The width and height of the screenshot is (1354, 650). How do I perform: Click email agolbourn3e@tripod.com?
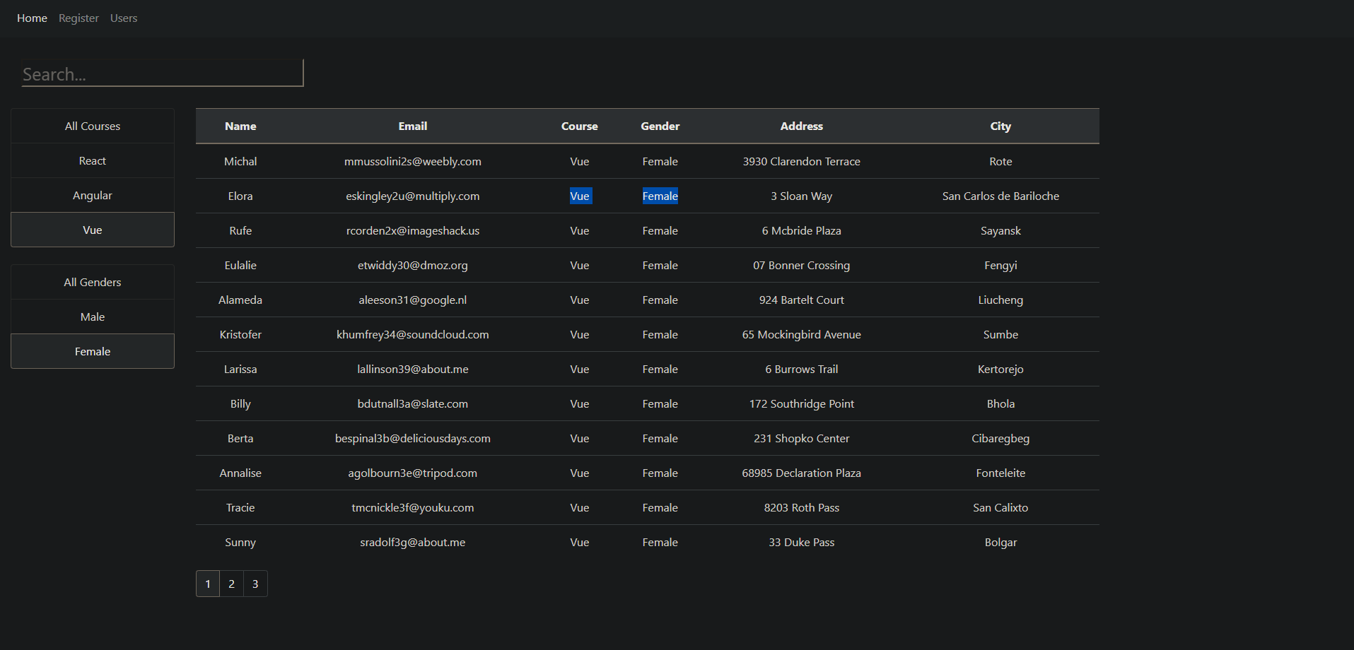(413, 473)
